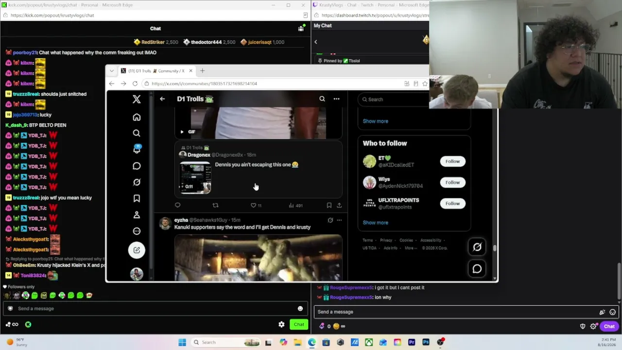Open Privacy footer link
This screenshot has height=350, width=622.
point(386,240)
